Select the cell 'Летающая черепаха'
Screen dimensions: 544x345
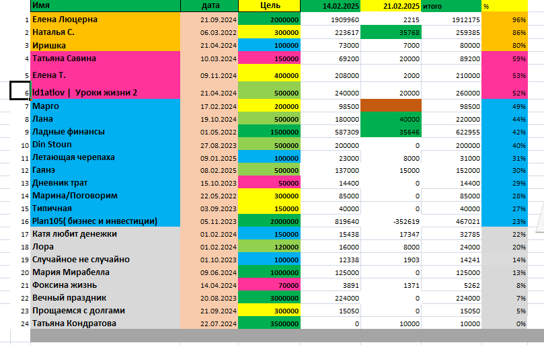pos(106,157)
